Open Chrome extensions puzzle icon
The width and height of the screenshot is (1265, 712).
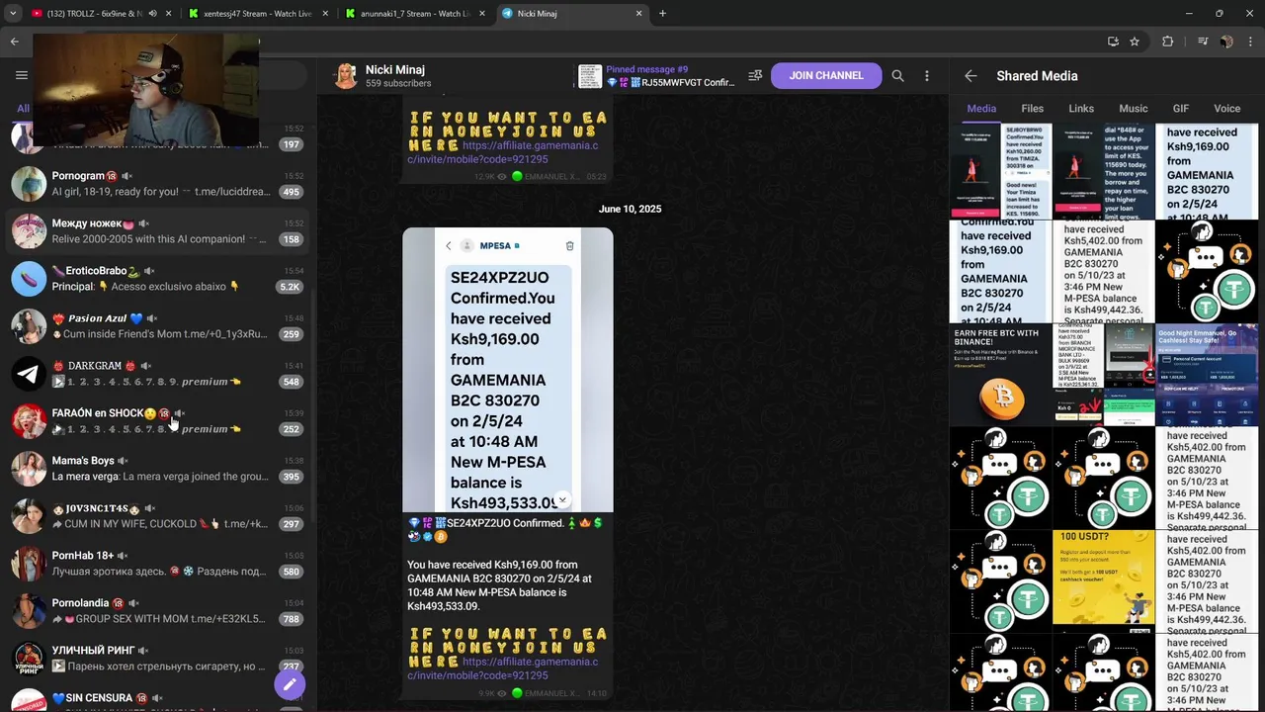click(x=1167, y=42)
